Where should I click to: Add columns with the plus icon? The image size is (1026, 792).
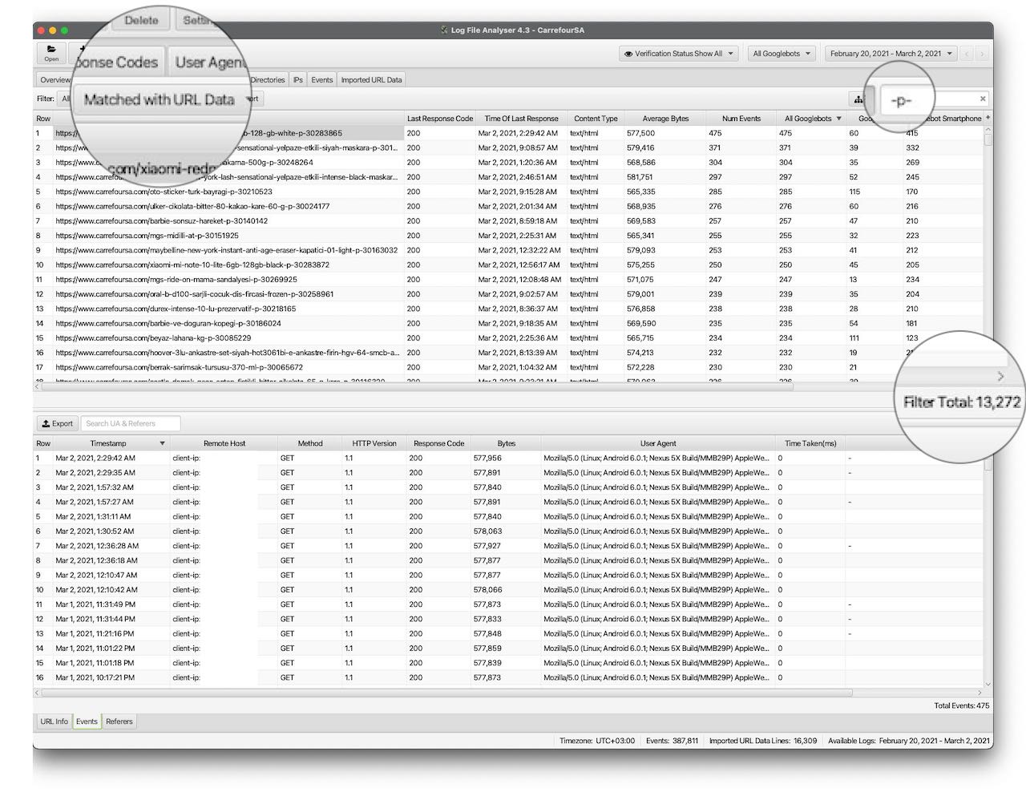coord(988,118)
